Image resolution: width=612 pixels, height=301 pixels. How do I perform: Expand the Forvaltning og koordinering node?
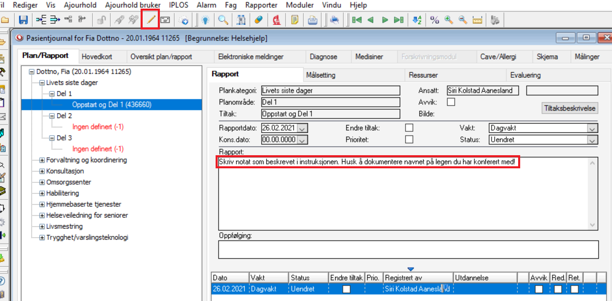click(42, 160)
